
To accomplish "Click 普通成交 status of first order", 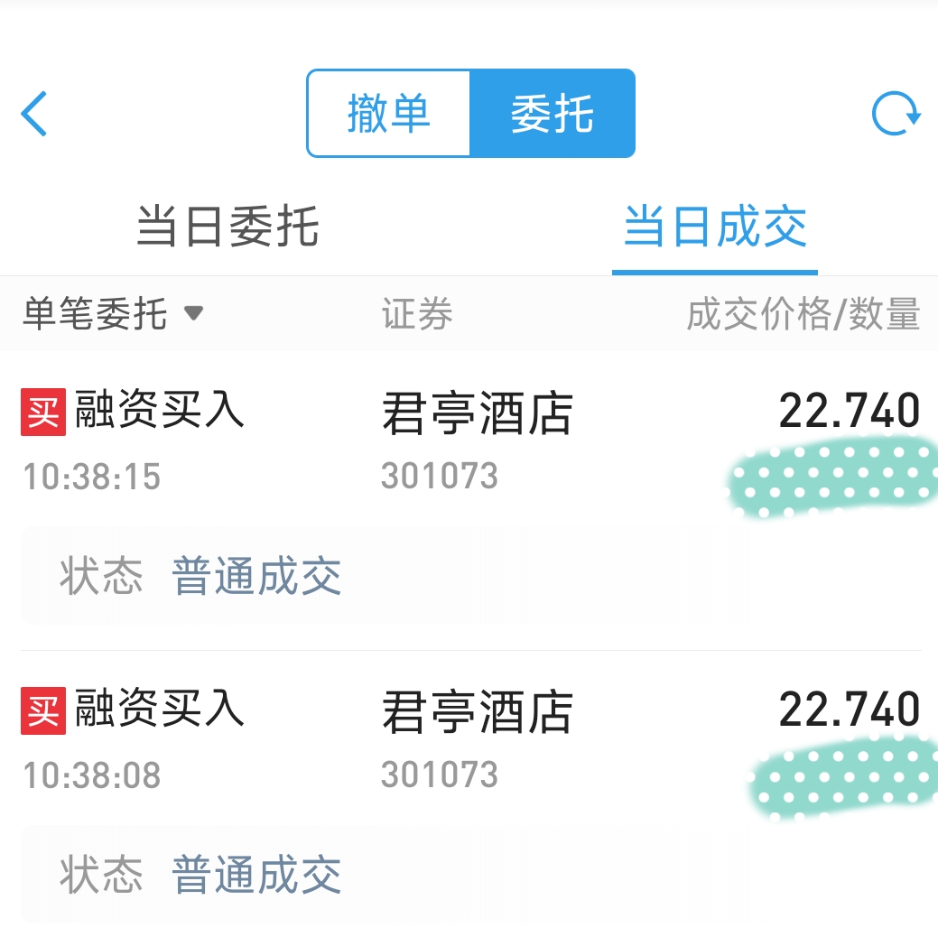I will 256,576.
